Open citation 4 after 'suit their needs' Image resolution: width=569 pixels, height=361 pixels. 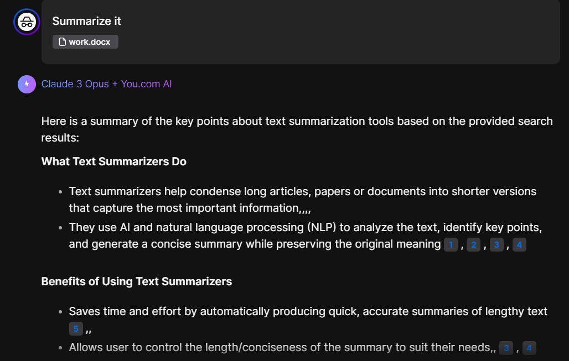529,348
